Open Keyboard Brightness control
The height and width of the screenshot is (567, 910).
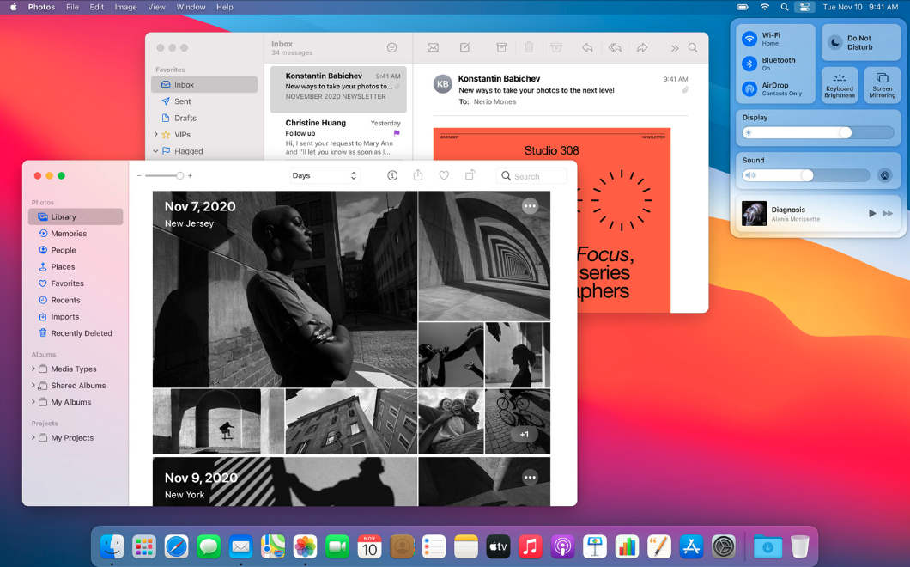click(x=840, y=85)
